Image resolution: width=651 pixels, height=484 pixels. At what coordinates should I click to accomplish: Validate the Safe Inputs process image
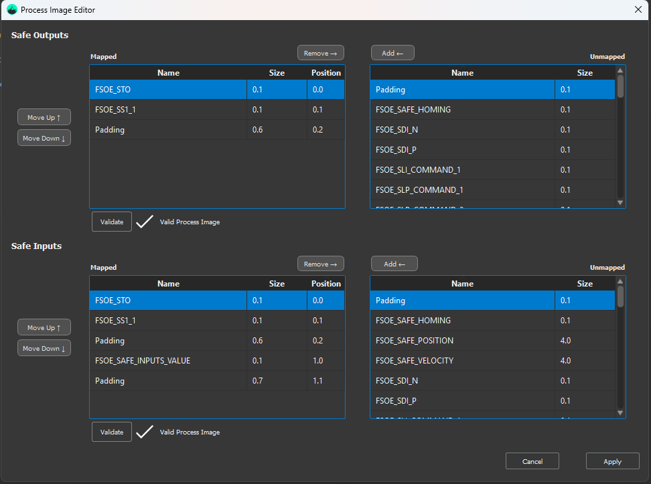112,432
